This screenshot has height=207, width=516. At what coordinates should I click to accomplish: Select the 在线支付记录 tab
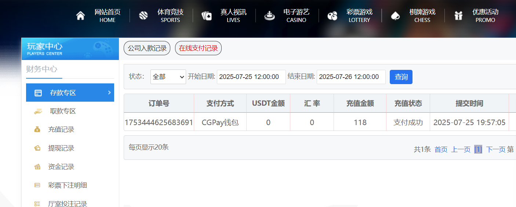tap(198, 48)
